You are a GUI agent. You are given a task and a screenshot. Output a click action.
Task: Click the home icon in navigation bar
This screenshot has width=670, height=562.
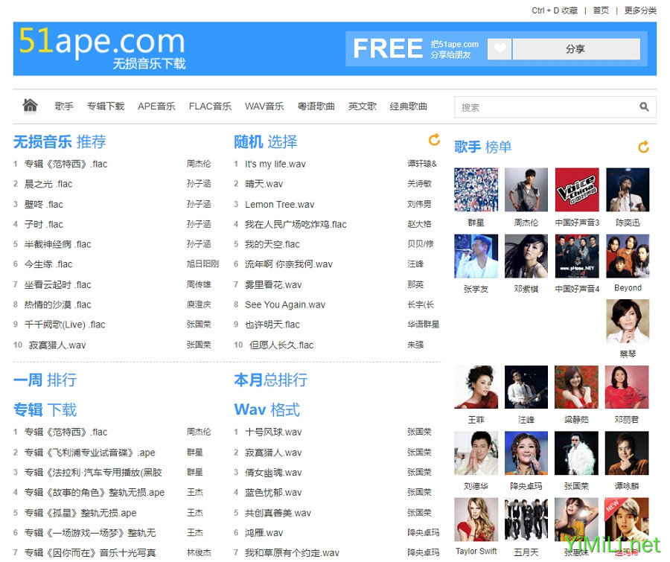click(x=30, y=106)
